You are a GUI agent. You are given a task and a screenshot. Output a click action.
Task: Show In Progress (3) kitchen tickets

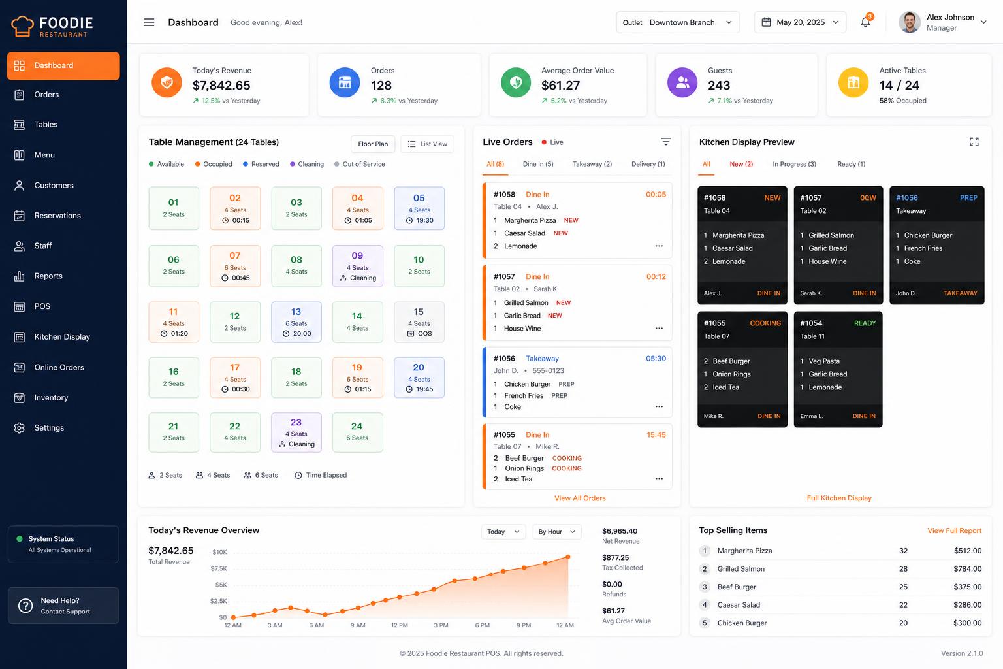[x=794, y=164]
